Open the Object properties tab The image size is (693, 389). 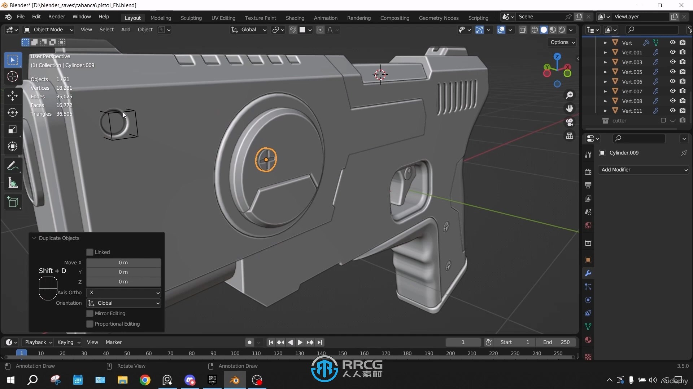(x=588, y=260)
